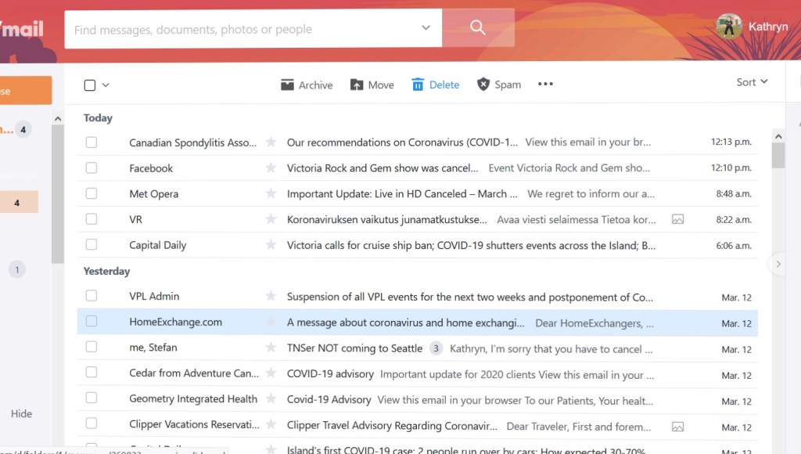Click the Archive icon in toolbar

(288, 85)
